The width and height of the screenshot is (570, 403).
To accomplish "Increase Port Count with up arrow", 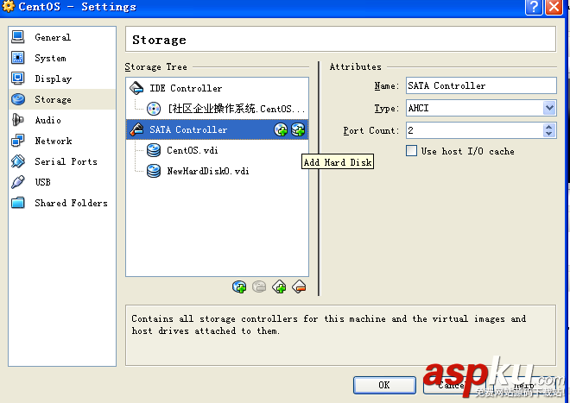I will click(x=549, y=127).
